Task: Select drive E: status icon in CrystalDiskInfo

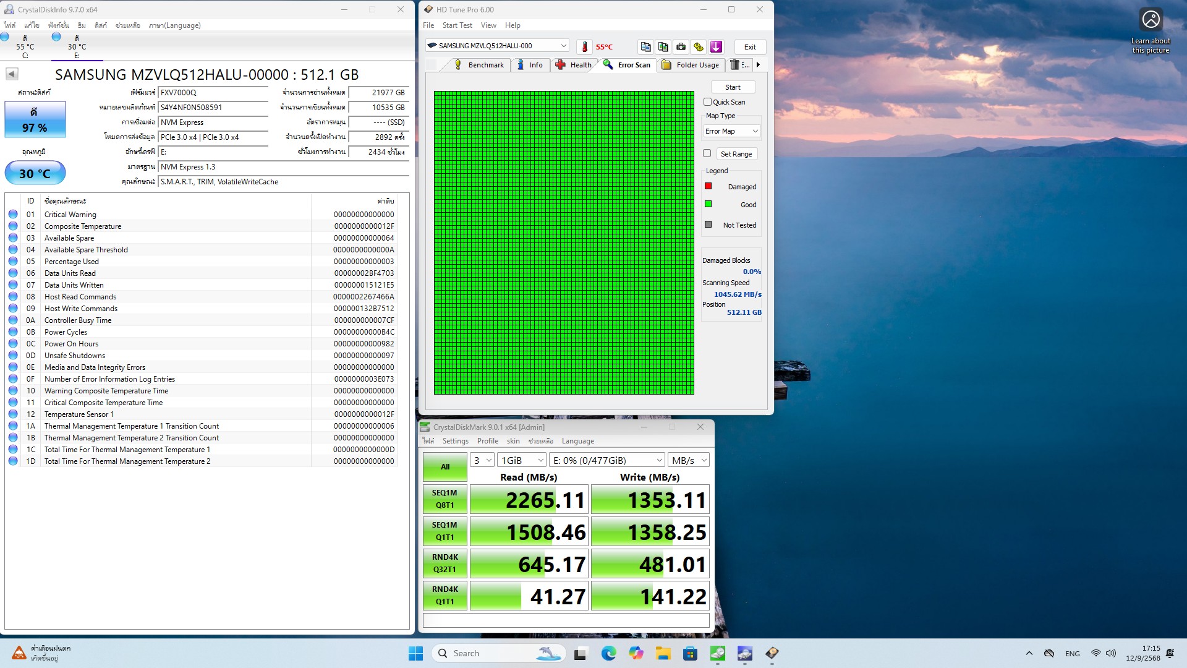Action: pyautogui.click(x=56, y=37)
